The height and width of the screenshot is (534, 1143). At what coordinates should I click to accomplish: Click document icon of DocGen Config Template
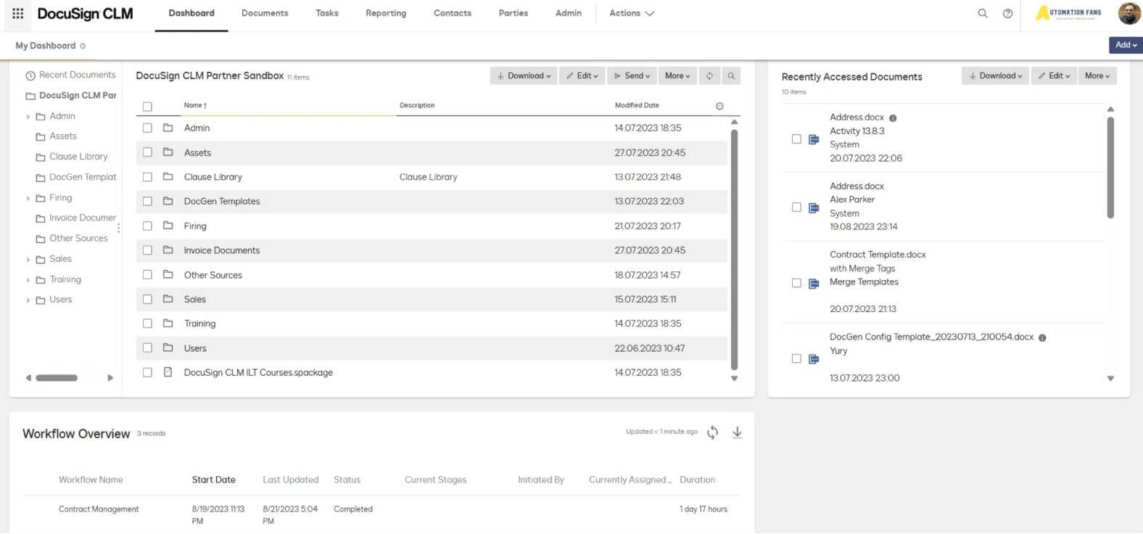tap(814, 358)
